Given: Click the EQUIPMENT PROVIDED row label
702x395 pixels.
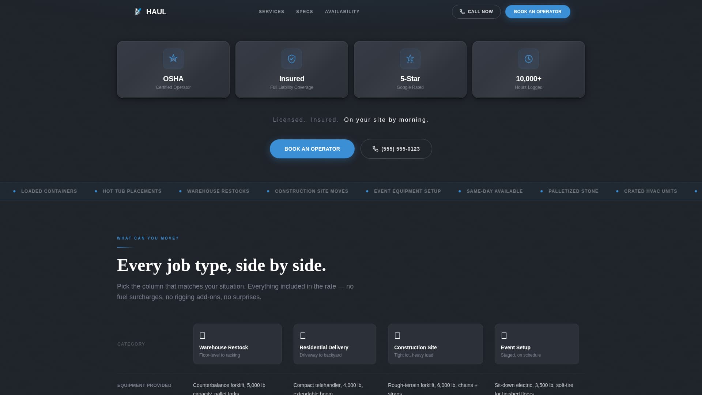Looking at the screenshot, I should pyautogui.click(x=144, y=385).
